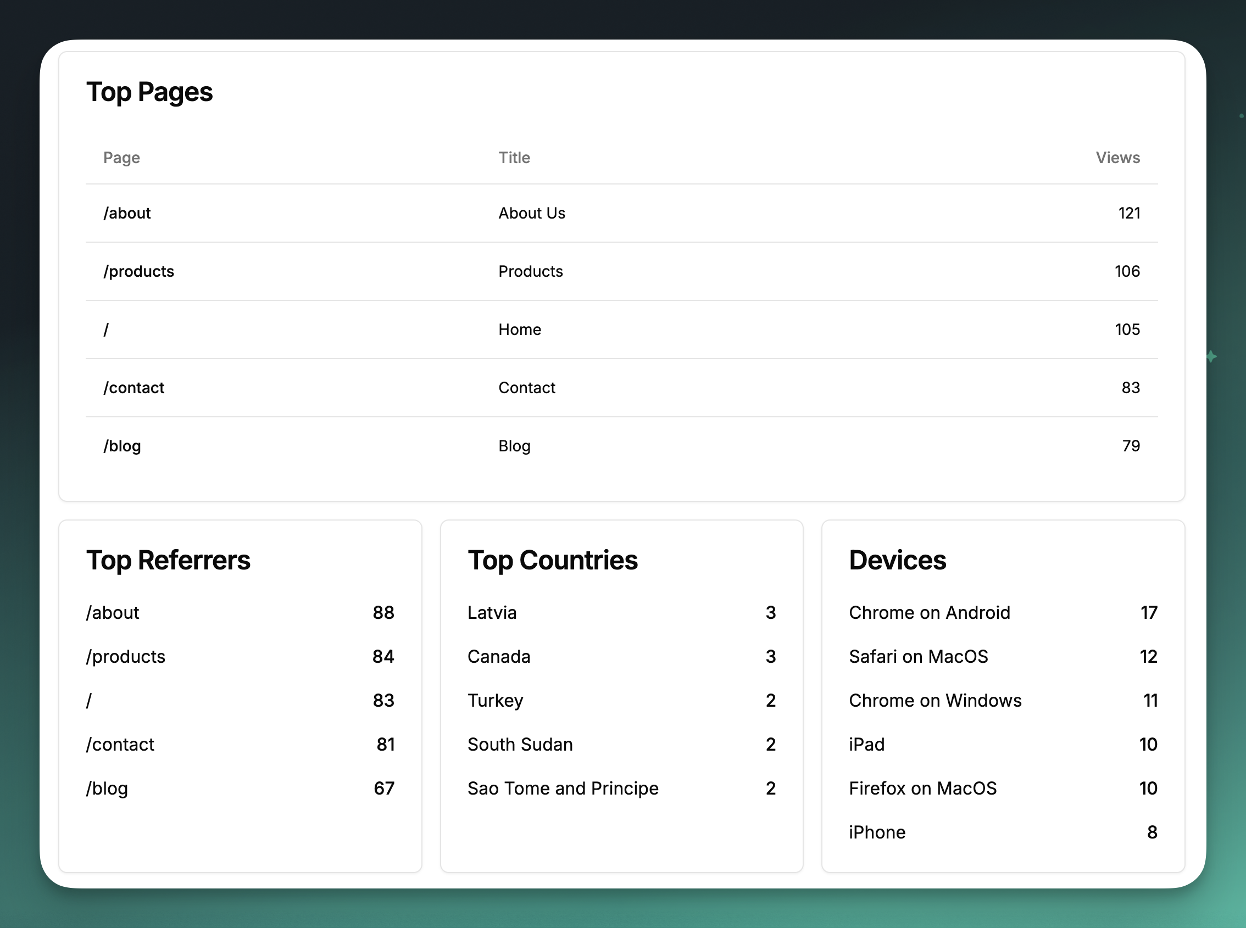Select the /blog entry in Top Referrers
The width and height of the screenshot is (1246, 928).
(107, 789)
